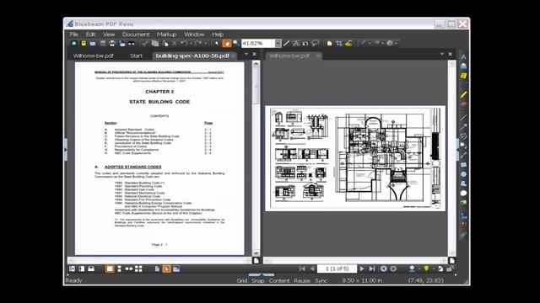
Task: Toggle Sync in the status bar
Action: pos(321,280)
